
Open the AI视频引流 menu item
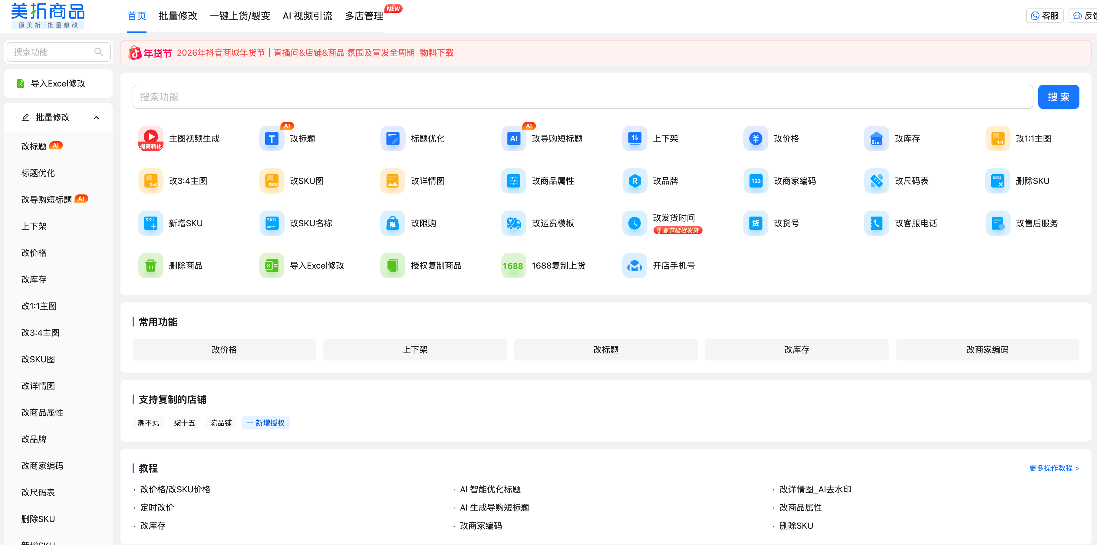click(x=308, y=16)
